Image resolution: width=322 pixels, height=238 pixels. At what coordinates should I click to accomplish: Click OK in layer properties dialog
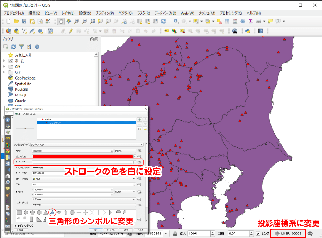(96, 230)
